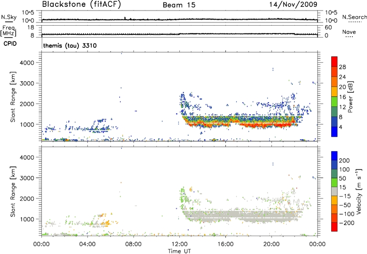Click the "8" tick on frequency axis
367x254 pixels.
(x=32, y=36)
